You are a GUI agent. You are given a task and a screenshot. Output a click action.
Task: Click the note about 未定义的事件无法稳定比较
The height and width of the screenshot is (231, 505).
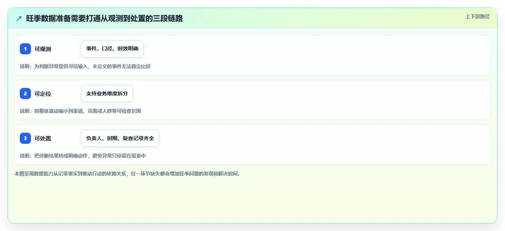coord(85,66)
